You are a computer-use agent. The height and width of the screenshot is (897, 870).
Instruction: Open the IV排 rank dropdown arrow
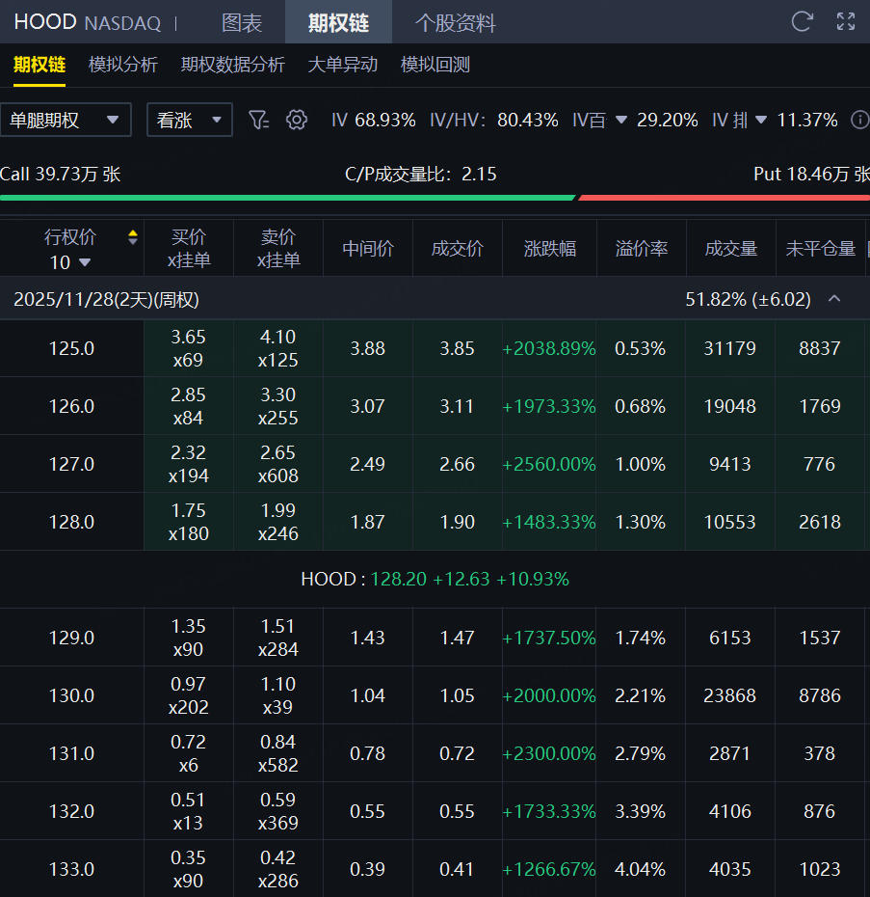pos(761,120)
